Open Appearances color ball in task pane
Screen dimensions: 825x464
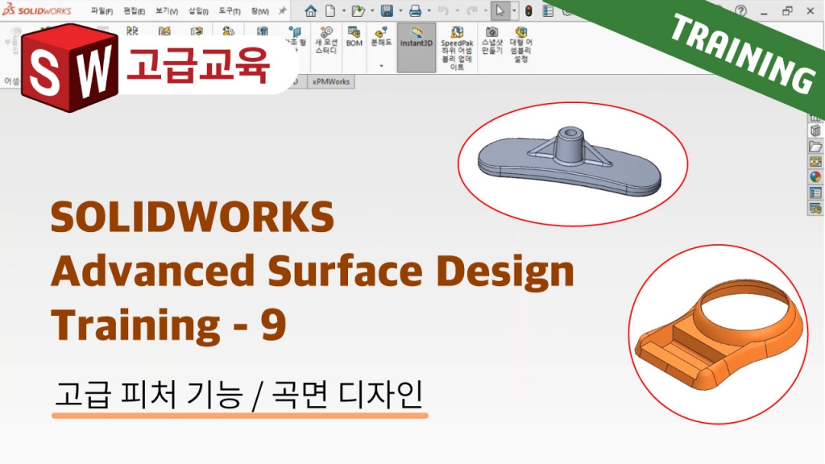[x=815, y=177]
